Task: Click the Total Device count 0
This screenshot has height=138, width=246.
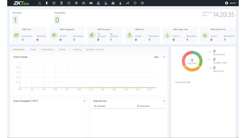Action: point(57,20)
